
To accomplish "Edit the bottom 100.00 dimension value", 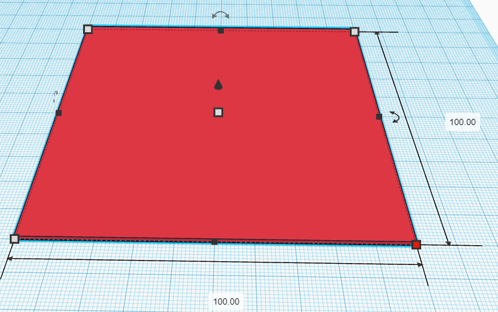I will click(226, 301).
